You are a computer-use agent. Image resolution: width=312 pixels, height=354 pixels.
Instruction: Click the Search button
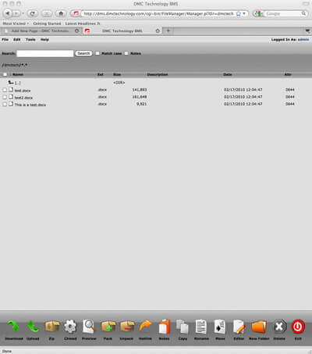tap(83, 53)
